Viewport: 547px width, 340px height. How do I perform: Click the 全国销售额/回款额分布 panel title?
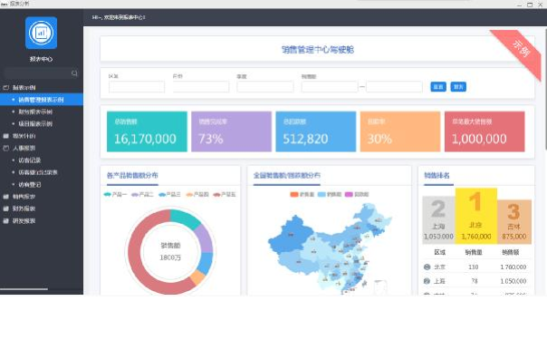point(287,175)
